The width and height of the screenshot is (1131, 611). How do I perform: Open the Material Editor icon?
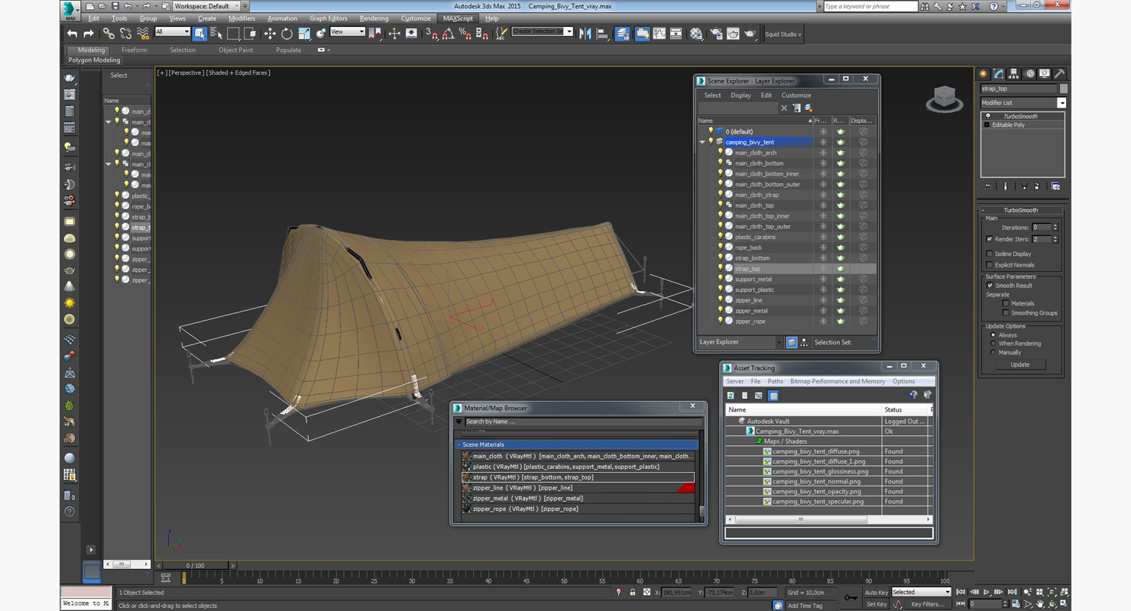[x=696, y=34]
